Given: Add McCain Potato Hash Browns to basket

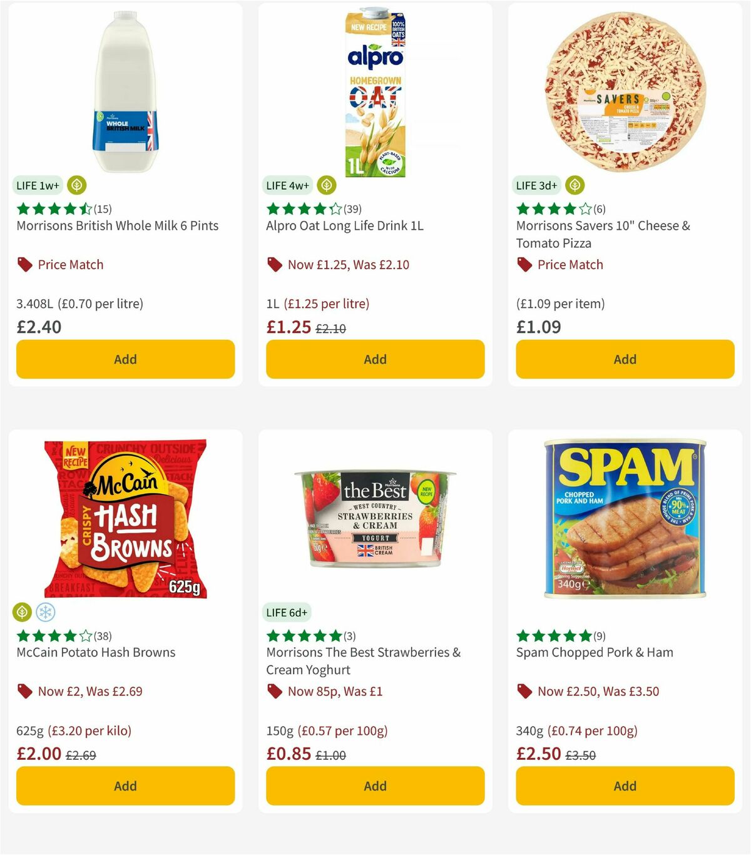Looking at the screenshot, I should pyautogui.click(x=125, y=786).
